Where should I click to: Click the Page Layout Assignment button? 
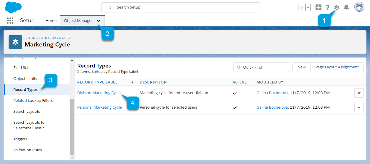[337, 67]
